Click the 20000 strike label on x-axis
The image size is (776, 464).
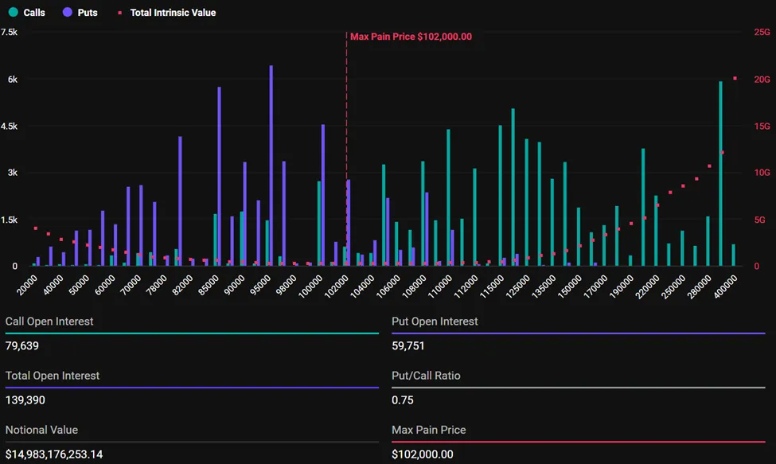click(27, 283)
